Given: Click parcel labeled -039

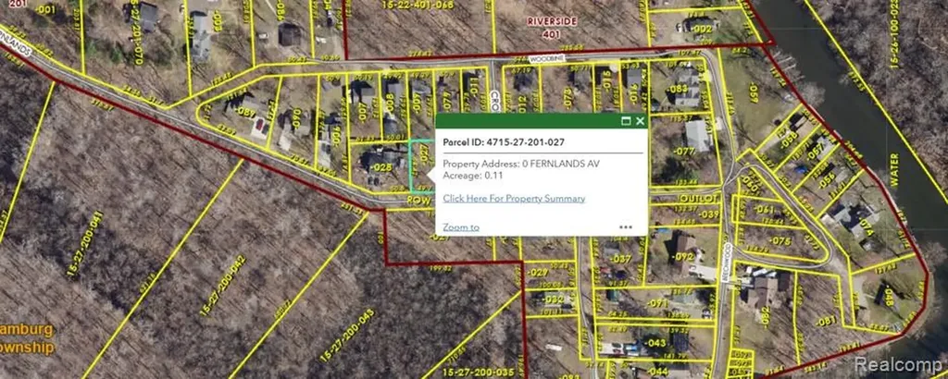Looking at the screenshot, I should [710, 214].
